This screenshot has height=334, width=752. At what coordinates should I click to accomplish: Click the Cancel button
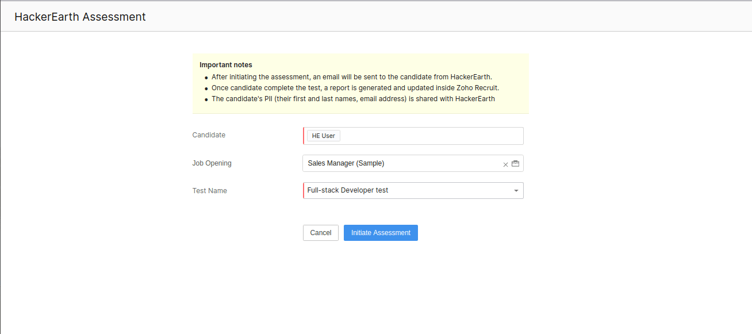[320, 233]
